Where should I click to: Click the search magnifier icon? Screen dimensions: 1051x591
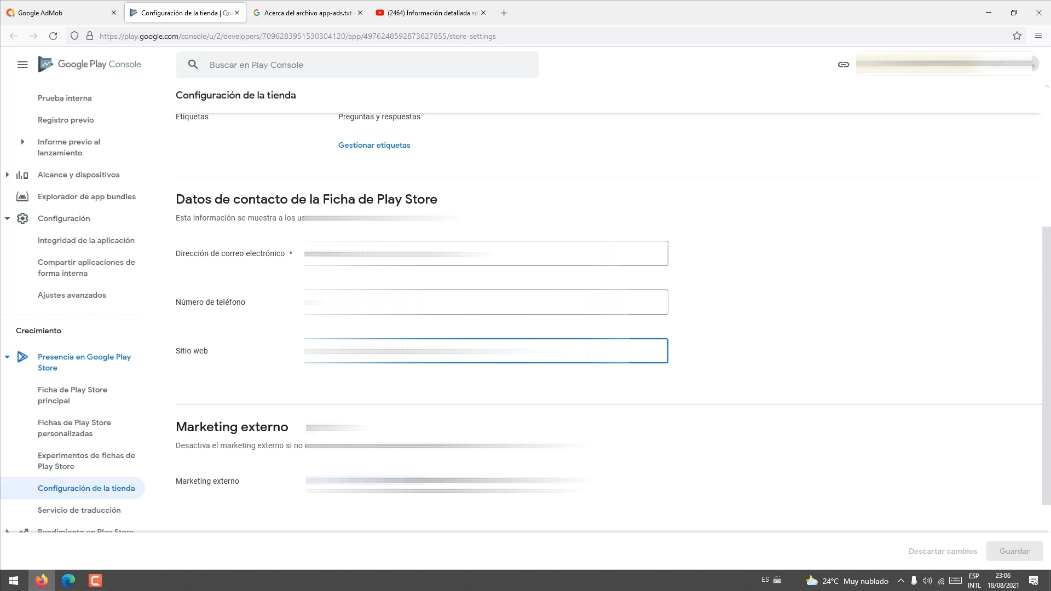click(193, 65)
